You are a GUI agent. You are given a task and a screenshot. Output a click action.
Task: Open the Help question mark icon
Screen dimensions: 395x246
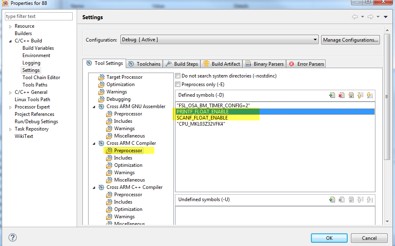coord(13,237)
